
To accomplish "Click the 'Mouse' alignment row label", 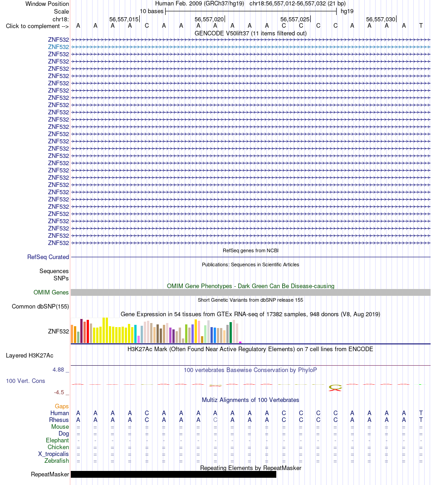I will tap(60, 426).
